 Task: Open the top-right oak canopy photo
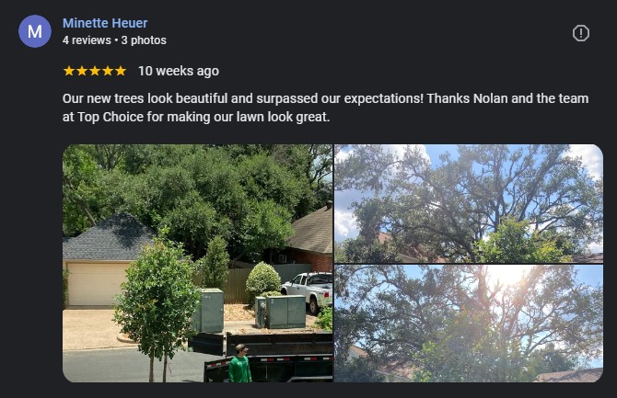click(468, 203)
